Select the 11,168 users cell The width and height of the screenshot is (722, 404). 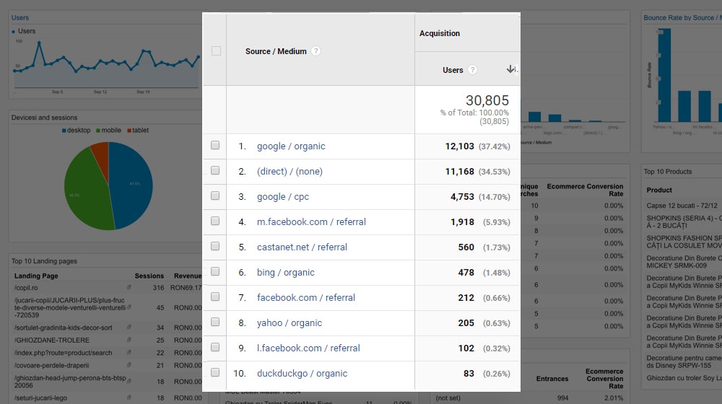pyautogui.click(x=459, y=172)
